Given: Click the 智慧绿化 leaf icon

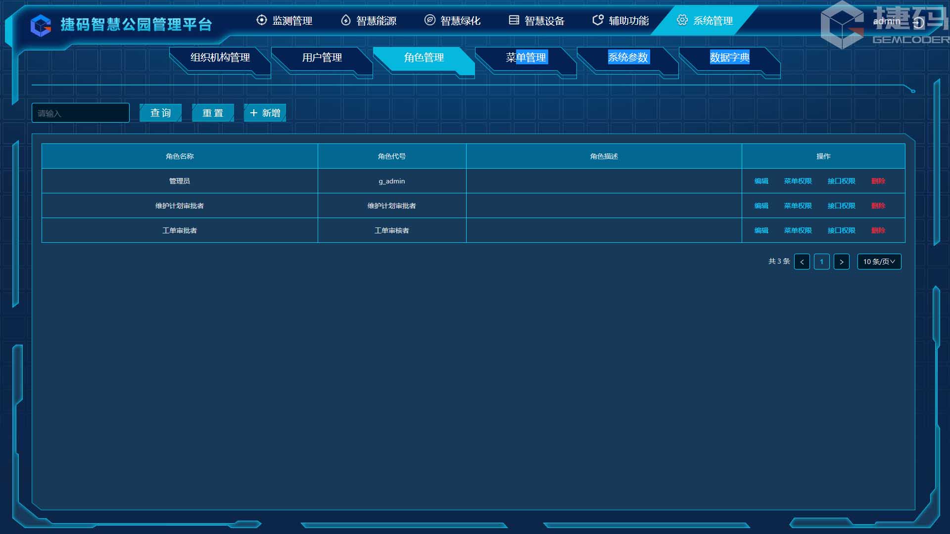Looking at the screenshot, I should [430, 20].
